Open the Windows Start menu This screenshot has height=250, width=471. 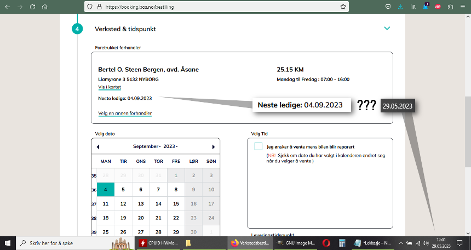point(7,243)
